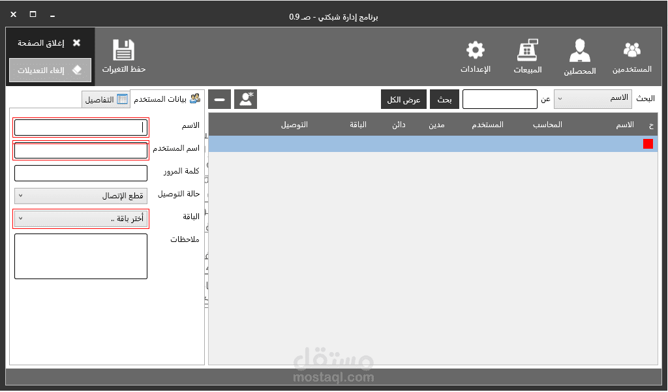Click inside the ملاحظات notes box

coord(80,256)
